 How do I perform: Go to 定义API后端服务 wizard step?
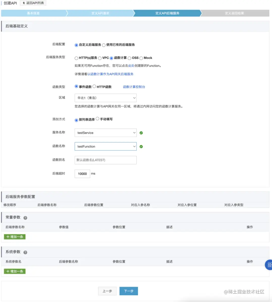click(x=167, y=13)
